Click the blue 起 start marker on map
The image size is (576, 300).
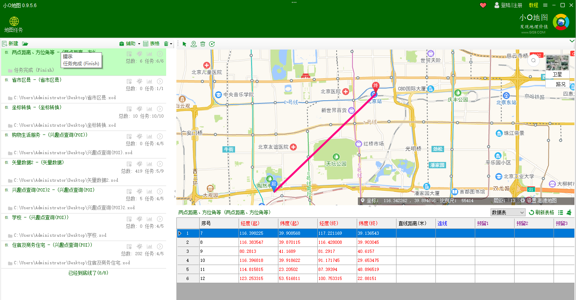pos(274,186)
